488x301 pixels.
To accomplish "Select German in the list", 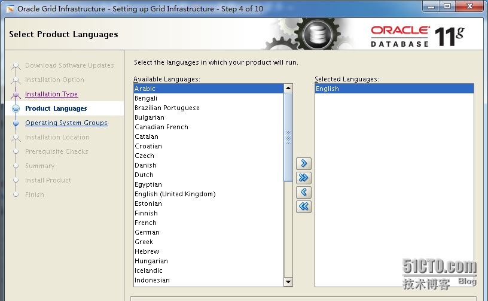I will point(209,232).
